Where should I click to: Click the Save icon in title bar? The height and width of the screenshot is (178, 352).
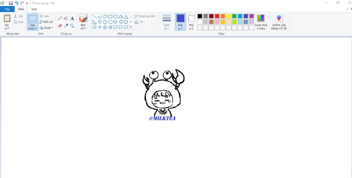(11, 3)
